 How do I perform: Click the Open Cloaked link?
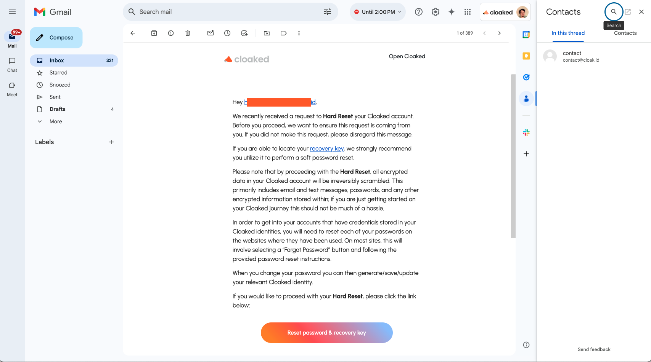(407, 56)
